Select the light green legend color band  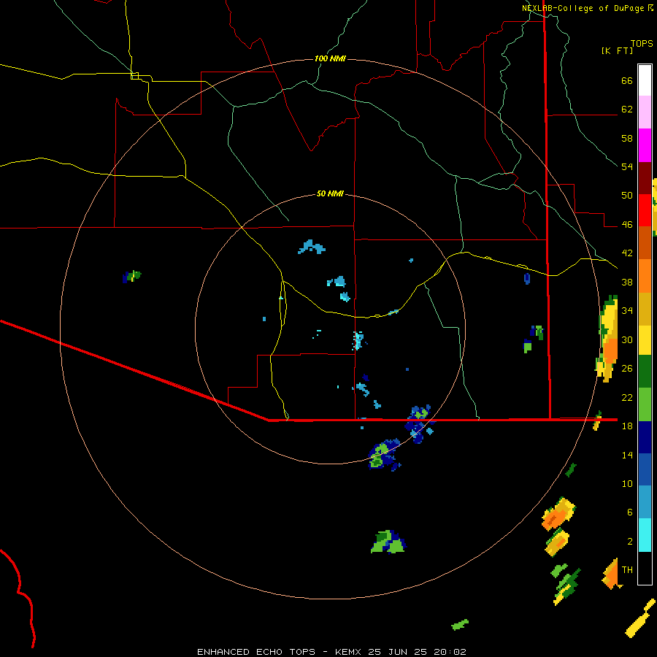click(x=645, y=404)
